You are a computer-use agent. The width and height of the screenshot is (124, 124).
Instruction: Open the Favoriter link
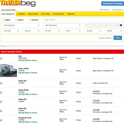coord(106,10)
